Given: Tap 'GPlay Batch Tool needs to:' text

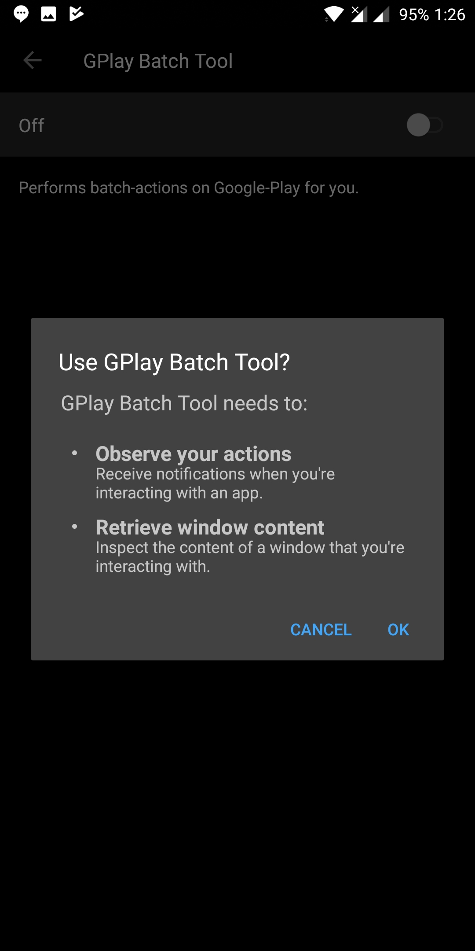Looking at the screenshot, I should pyautogui.click(x=184, y=403).
